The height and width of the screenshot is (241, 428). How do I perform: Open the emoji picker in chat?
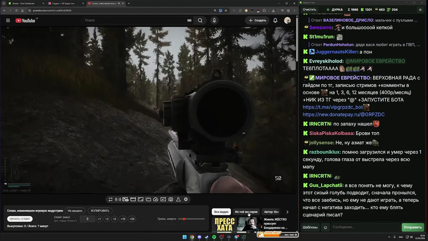pos(325,227)
